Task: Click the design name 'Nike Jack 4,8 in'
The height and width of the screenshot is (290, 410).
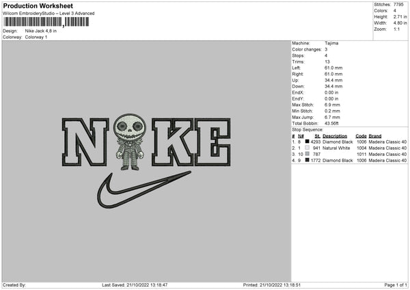Action: click(41, 31)
